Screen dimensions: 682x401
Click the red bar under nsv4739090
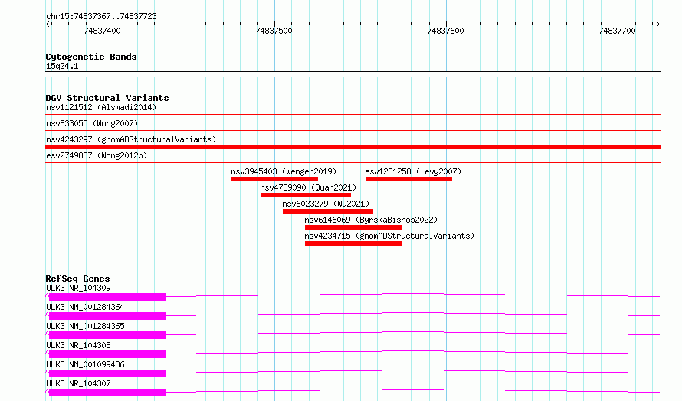click(306, 195)
